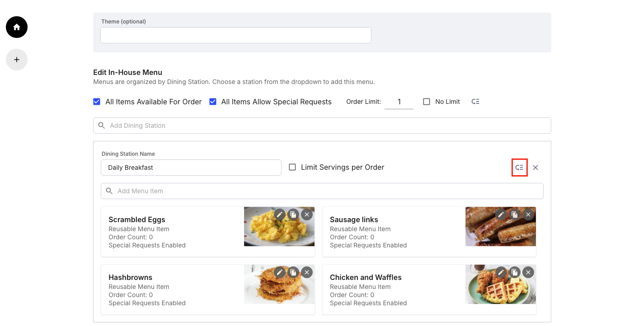
Task: Click the Hashbrowns title text
Action: 130,277
